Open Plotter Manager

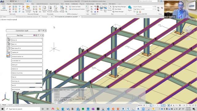point(118,12)
